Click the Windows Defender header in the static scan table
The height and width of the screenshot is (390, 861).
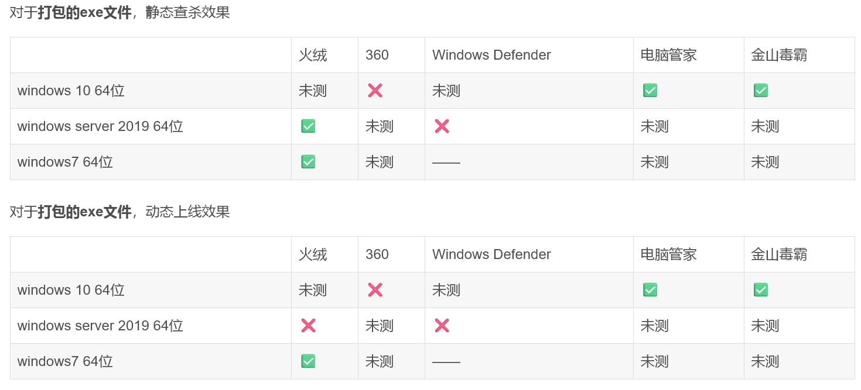491,55
